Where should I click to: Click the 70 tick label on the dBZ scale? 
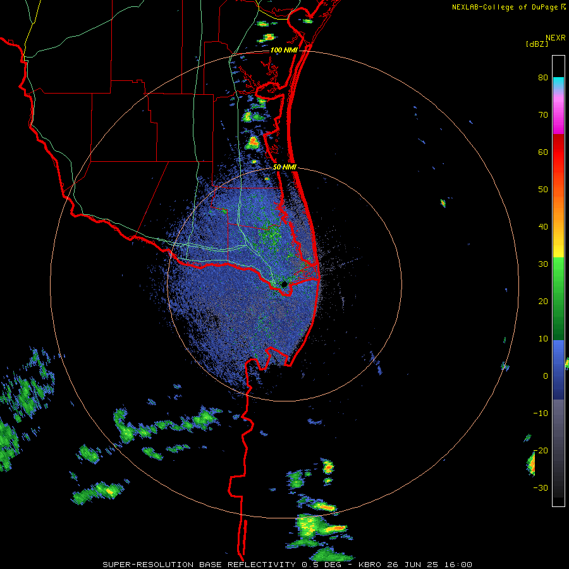click(x=543, y=115)
